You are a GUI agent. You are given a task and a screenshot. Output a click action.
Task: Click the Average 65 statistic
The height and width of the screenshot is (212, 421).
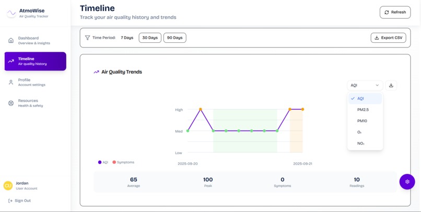tap(133, 182)
